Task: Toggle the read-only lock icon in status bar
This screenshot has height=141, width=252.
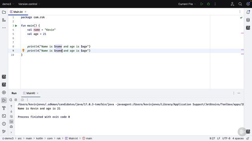Action: click(x=248, y=138)
